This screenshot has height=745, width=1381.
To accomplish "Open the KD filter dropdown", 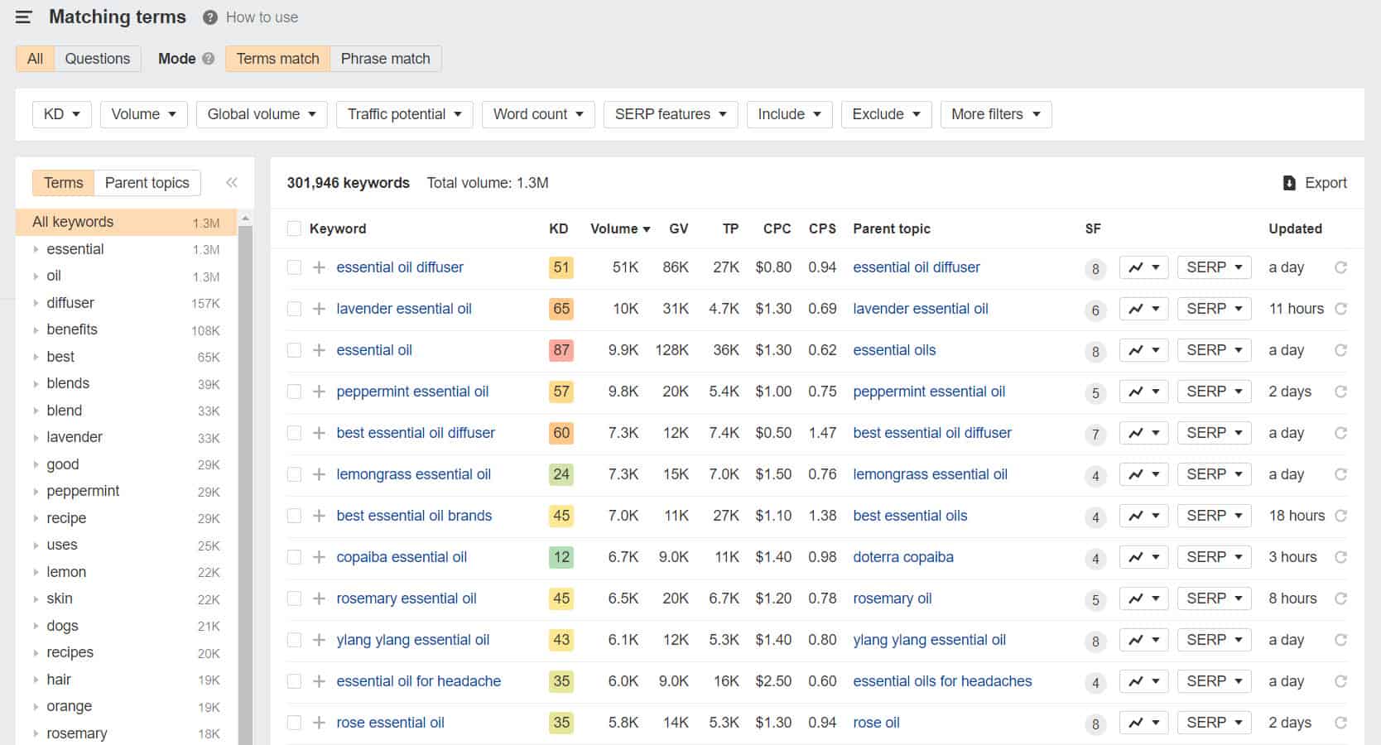I will coord(61,114).
